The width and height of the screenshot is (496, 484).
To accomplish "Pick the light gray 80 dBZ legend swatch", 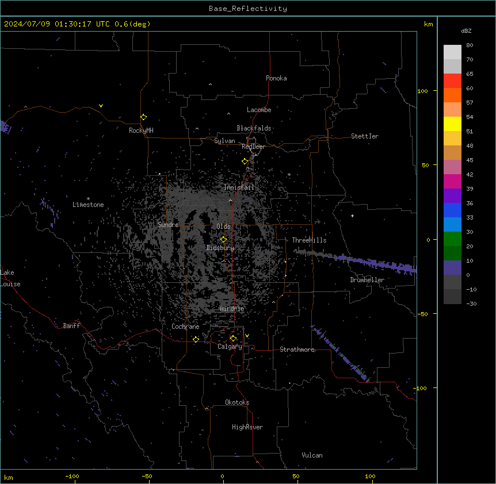I will click(452, 52).
